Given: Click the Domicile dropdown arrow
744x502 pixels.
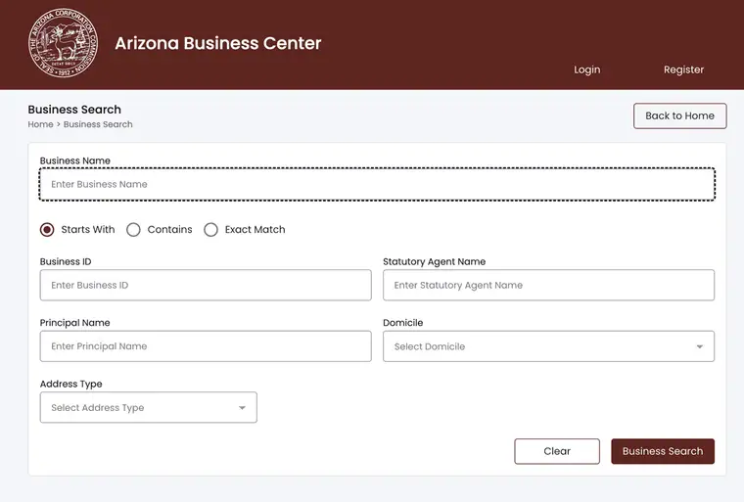Looking at the screenshot, I should [699, 346].
